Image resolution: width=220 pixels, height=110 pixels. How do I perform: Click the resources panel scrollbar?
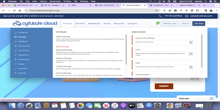pyautogui.click(x=202, y=51)
